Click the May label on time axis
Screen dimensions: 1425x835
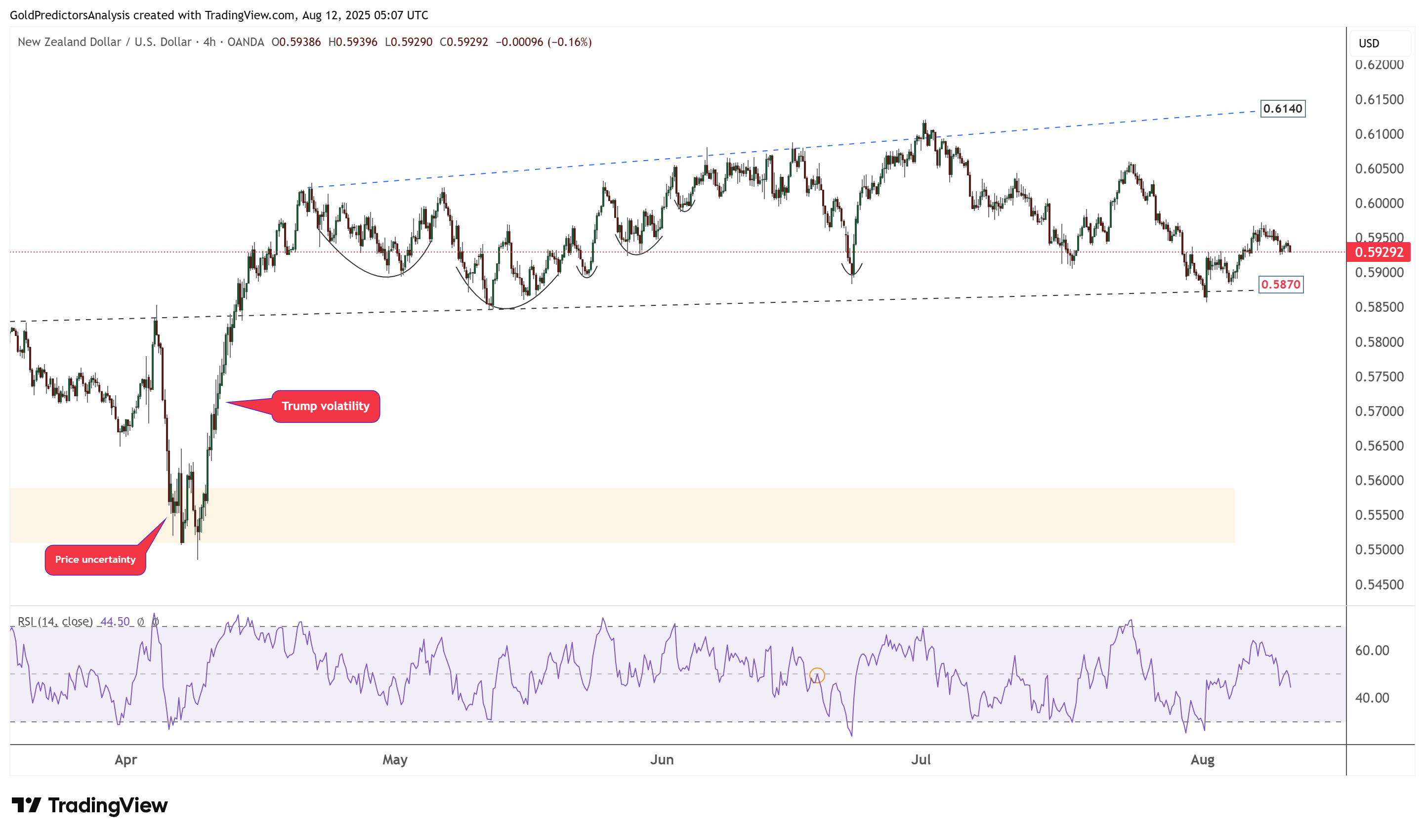tap(395, 760)
